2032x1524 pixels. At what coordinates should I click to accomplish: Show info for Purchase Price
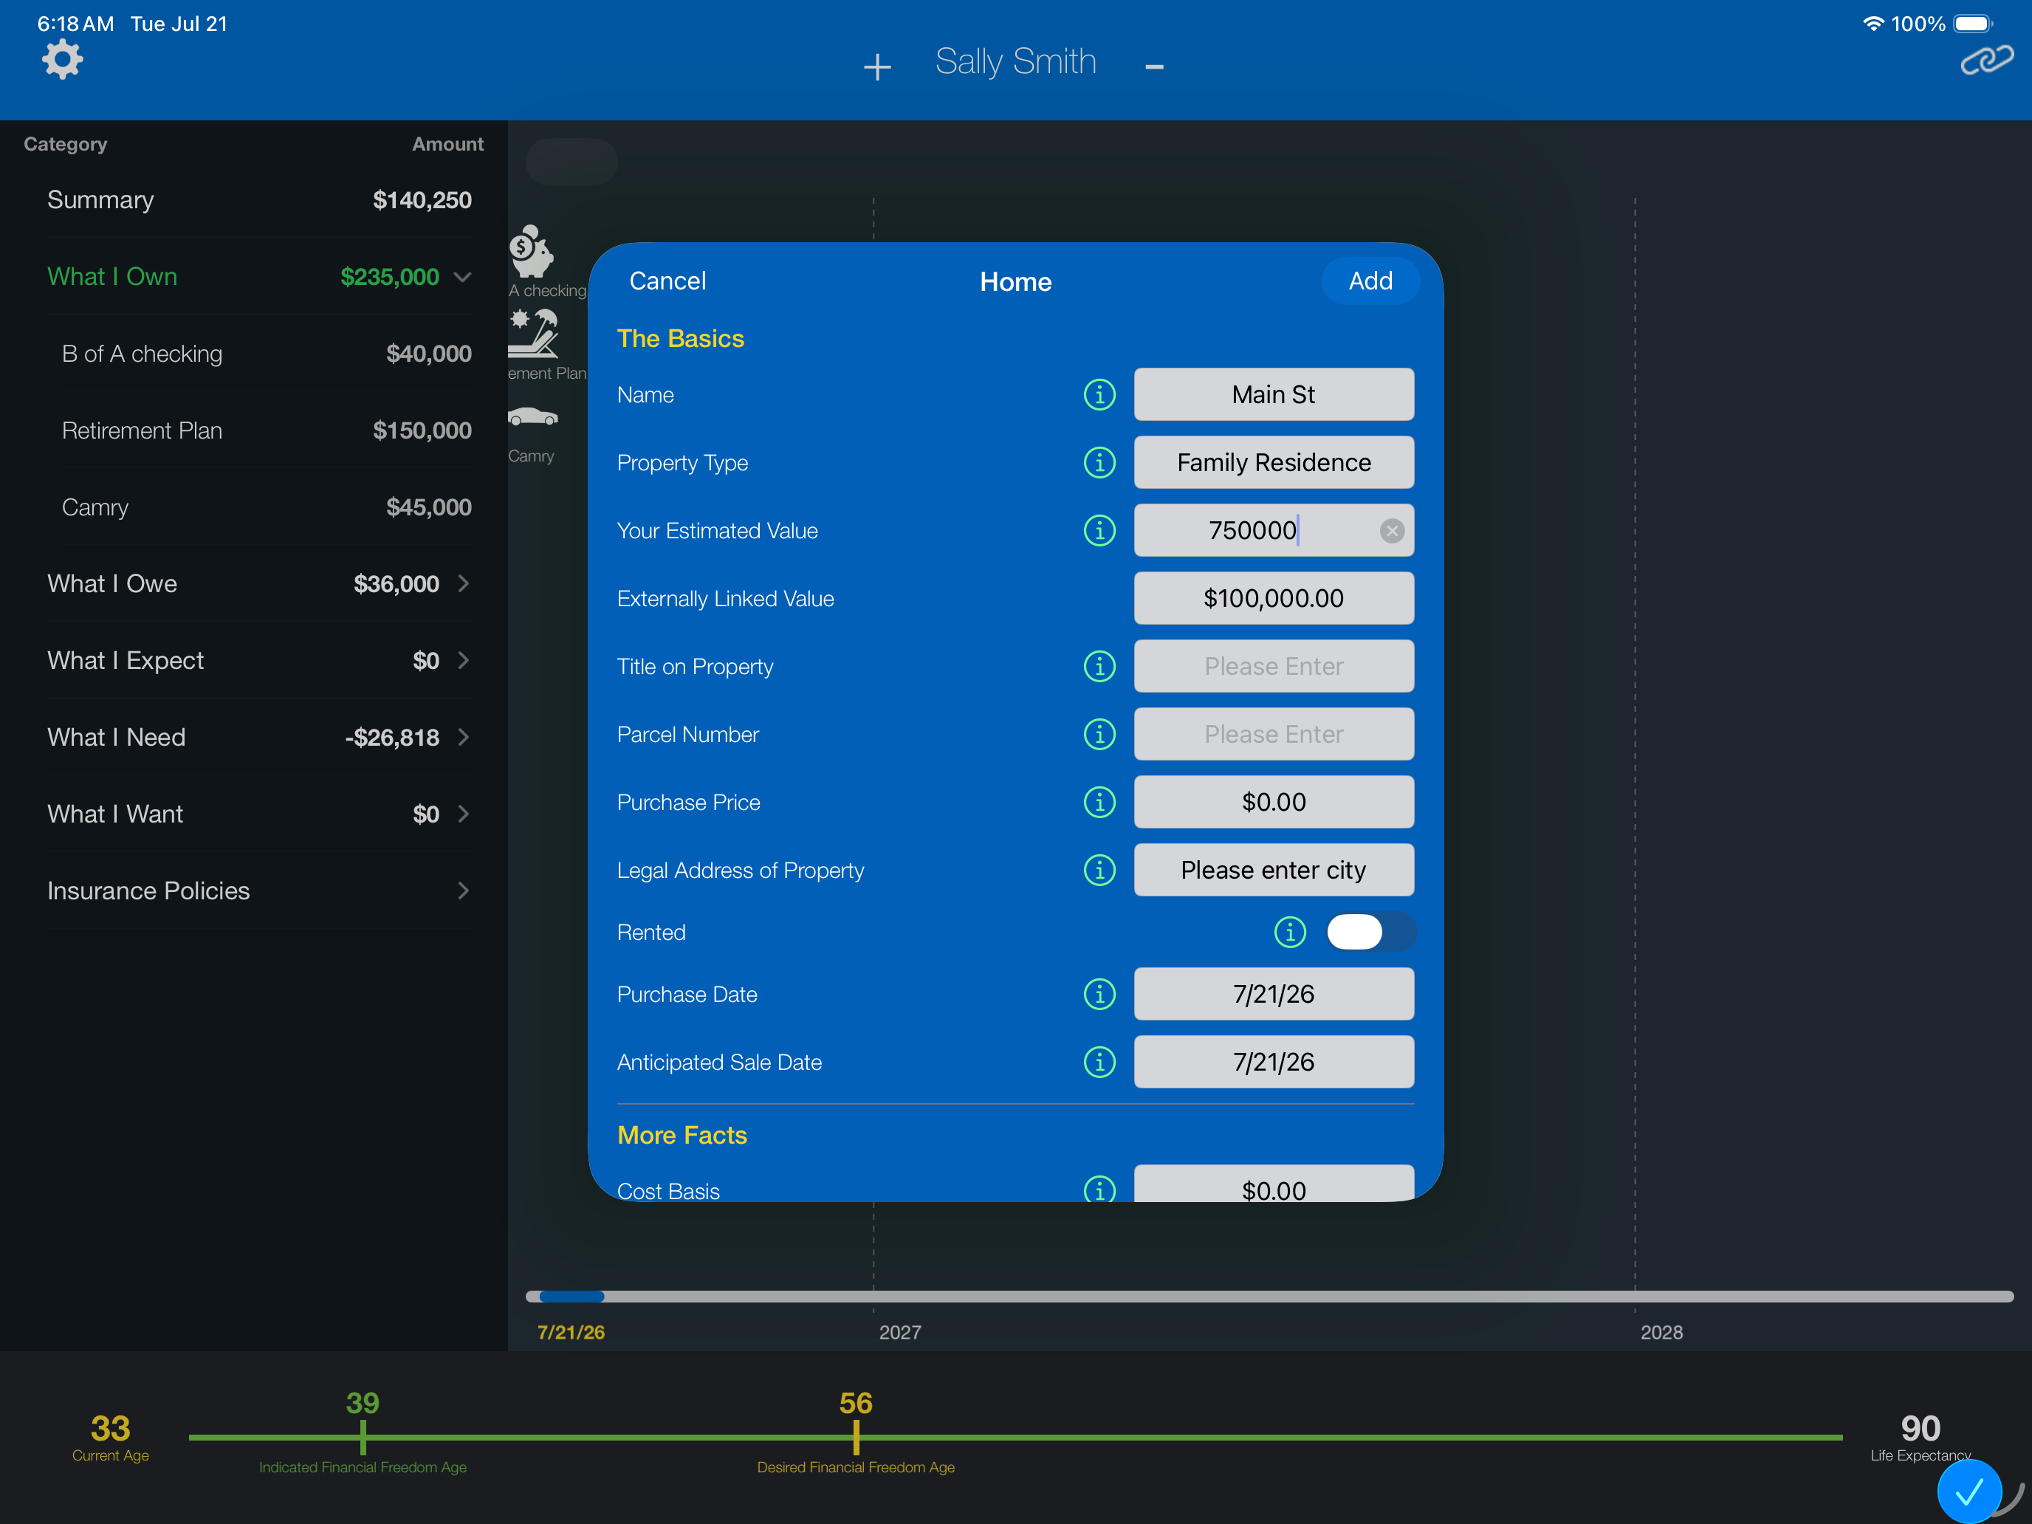[x=1099, y=803]
